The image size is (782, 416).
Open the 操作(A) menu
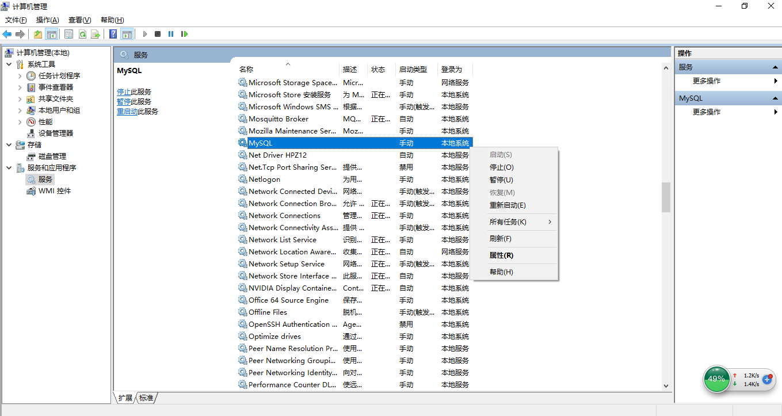pos(47,20)
